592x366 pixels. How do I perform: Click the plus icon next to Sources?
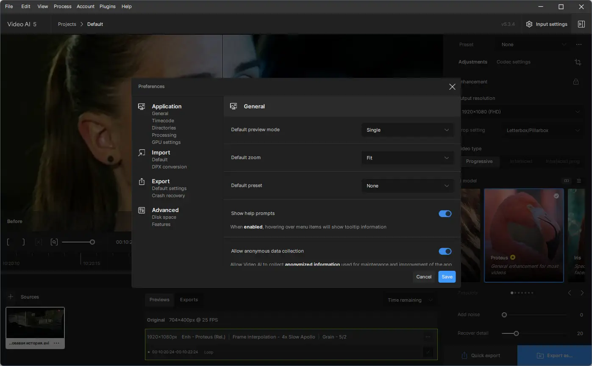point(11,297)
